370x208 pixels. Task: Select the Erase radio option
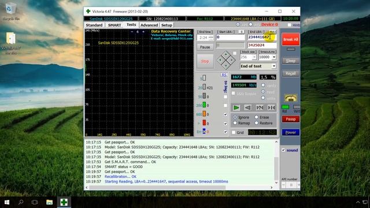pos(256,117)
